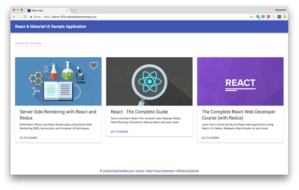Select the React App browser tab
Image resolution: width=299 pixels, height=190 pixels.
coord(47,11)
